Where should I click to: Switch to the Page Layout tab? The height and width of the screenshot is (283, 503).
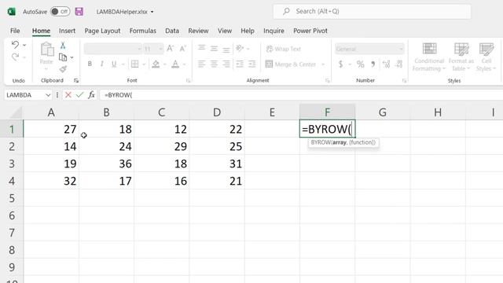click(x=102, y=31)
